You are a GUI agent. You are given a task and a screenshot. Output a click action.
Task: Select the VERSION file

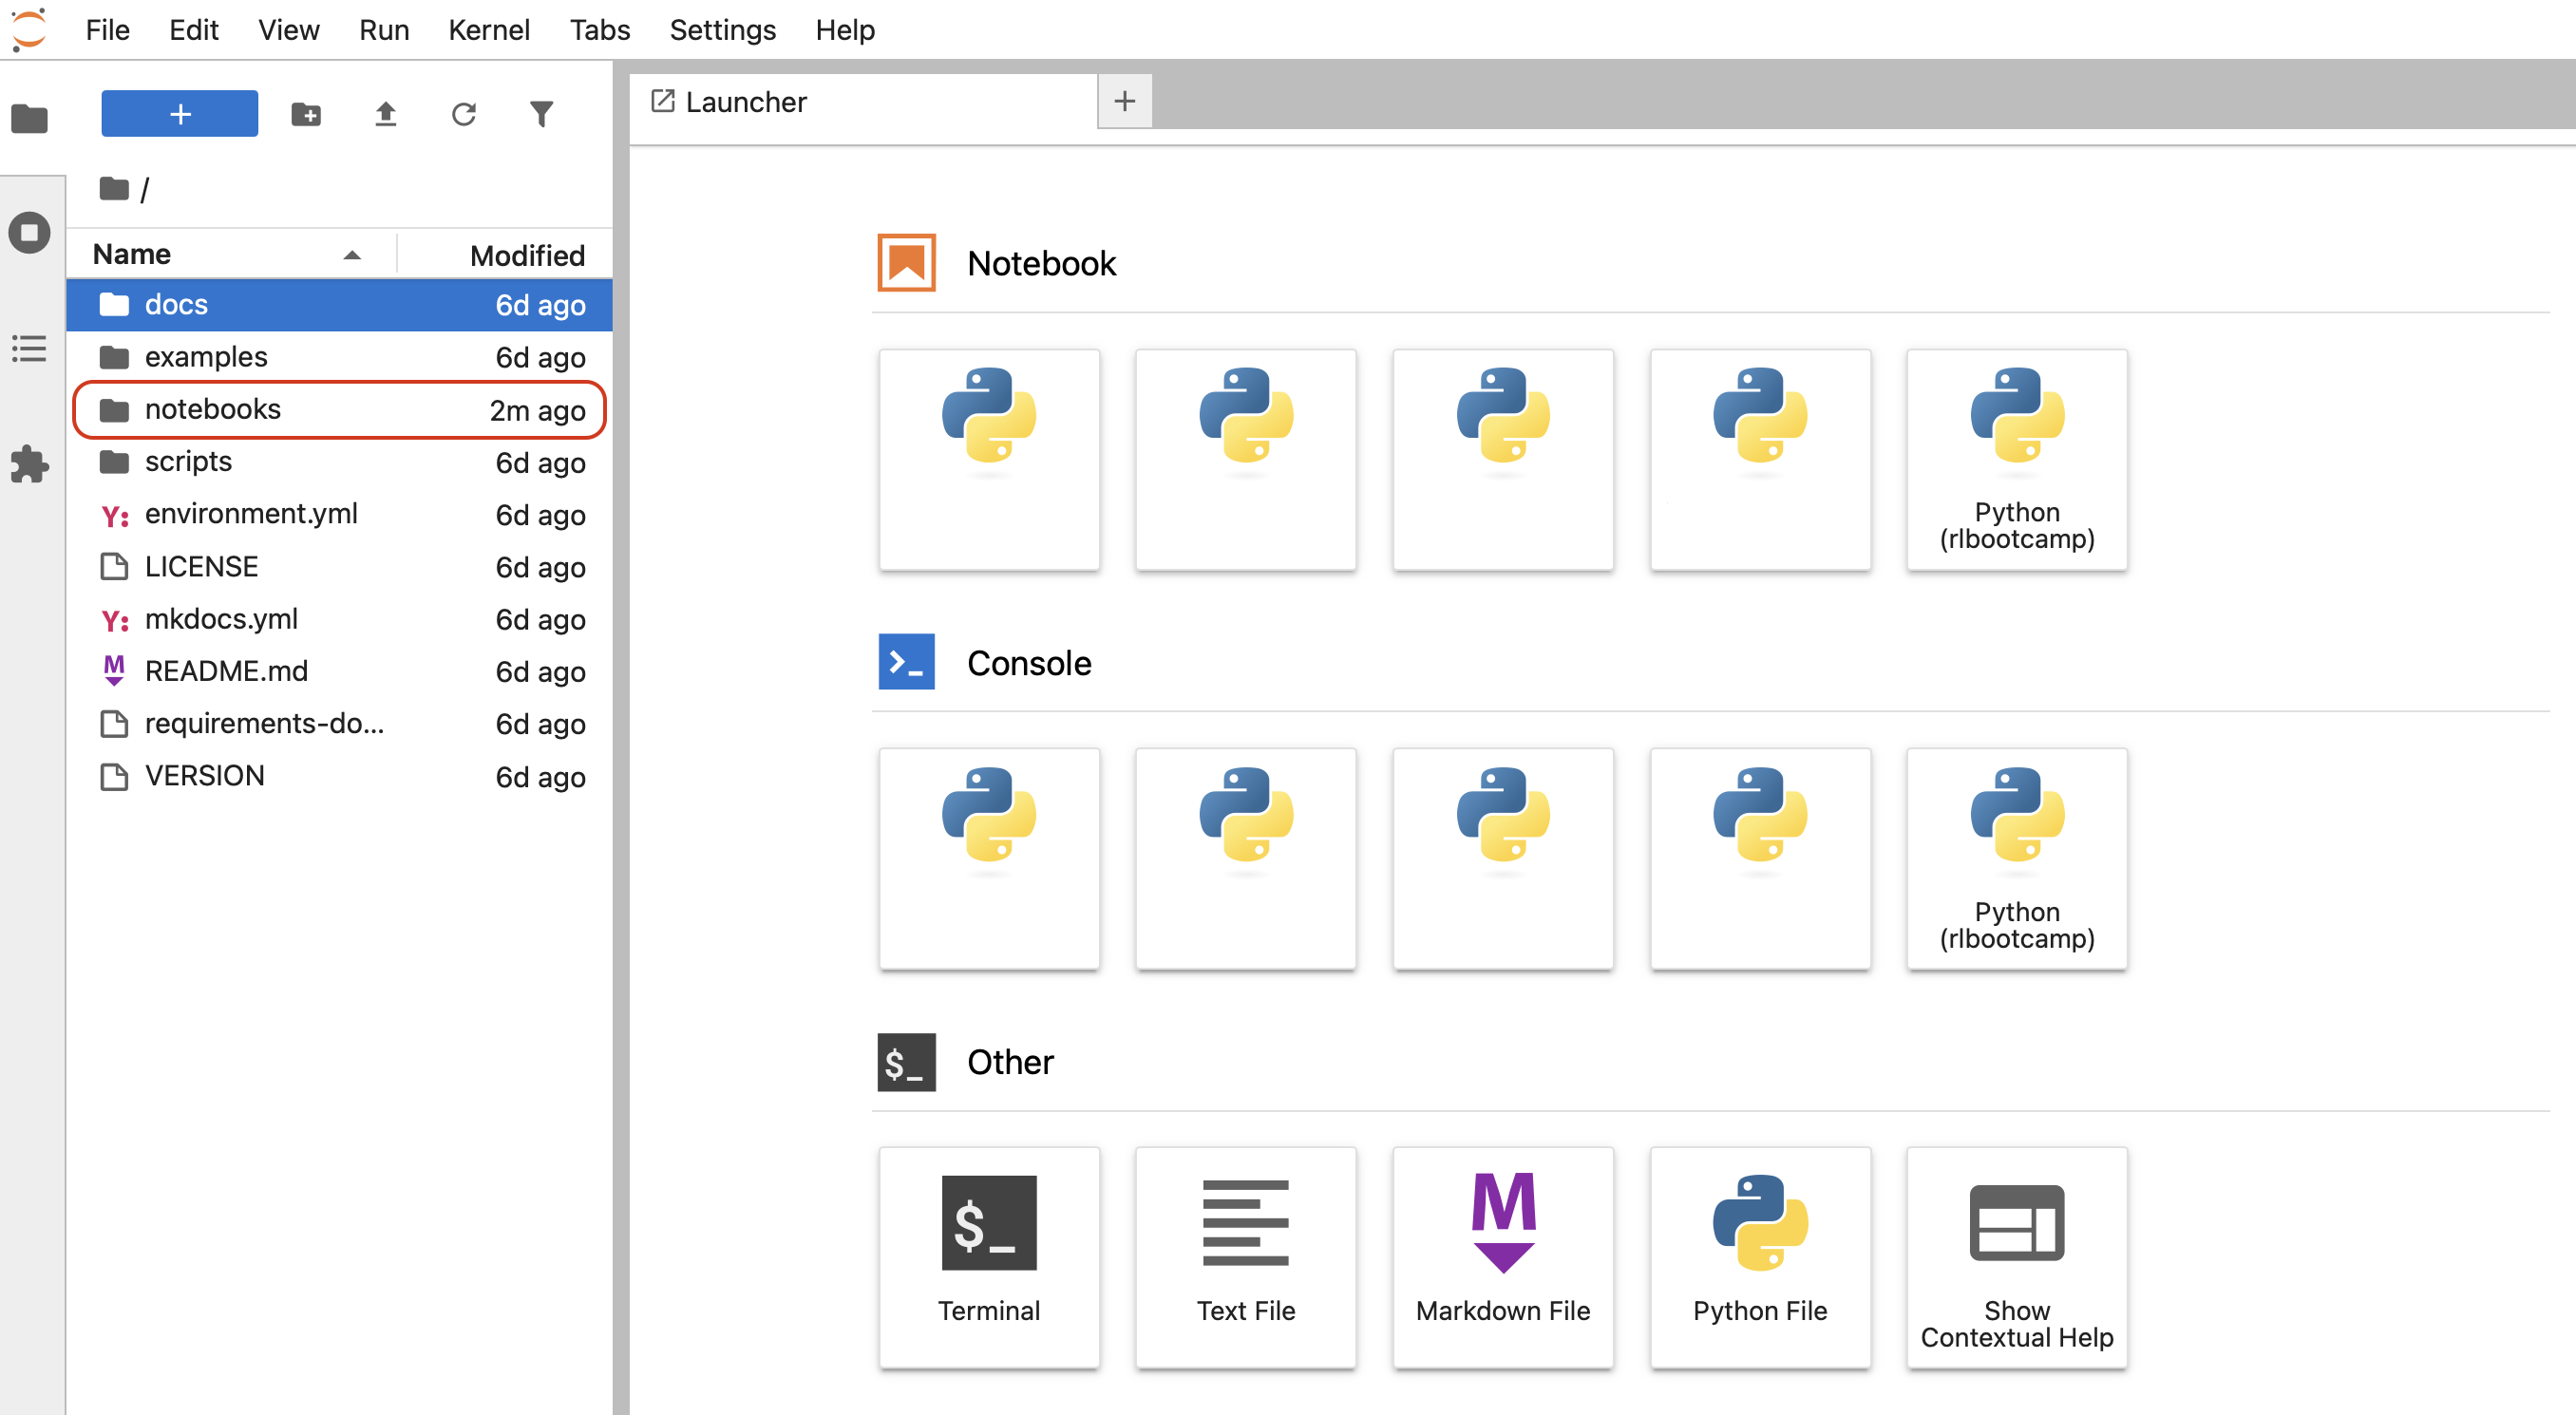pyautogui.click(x=340, y=776)
